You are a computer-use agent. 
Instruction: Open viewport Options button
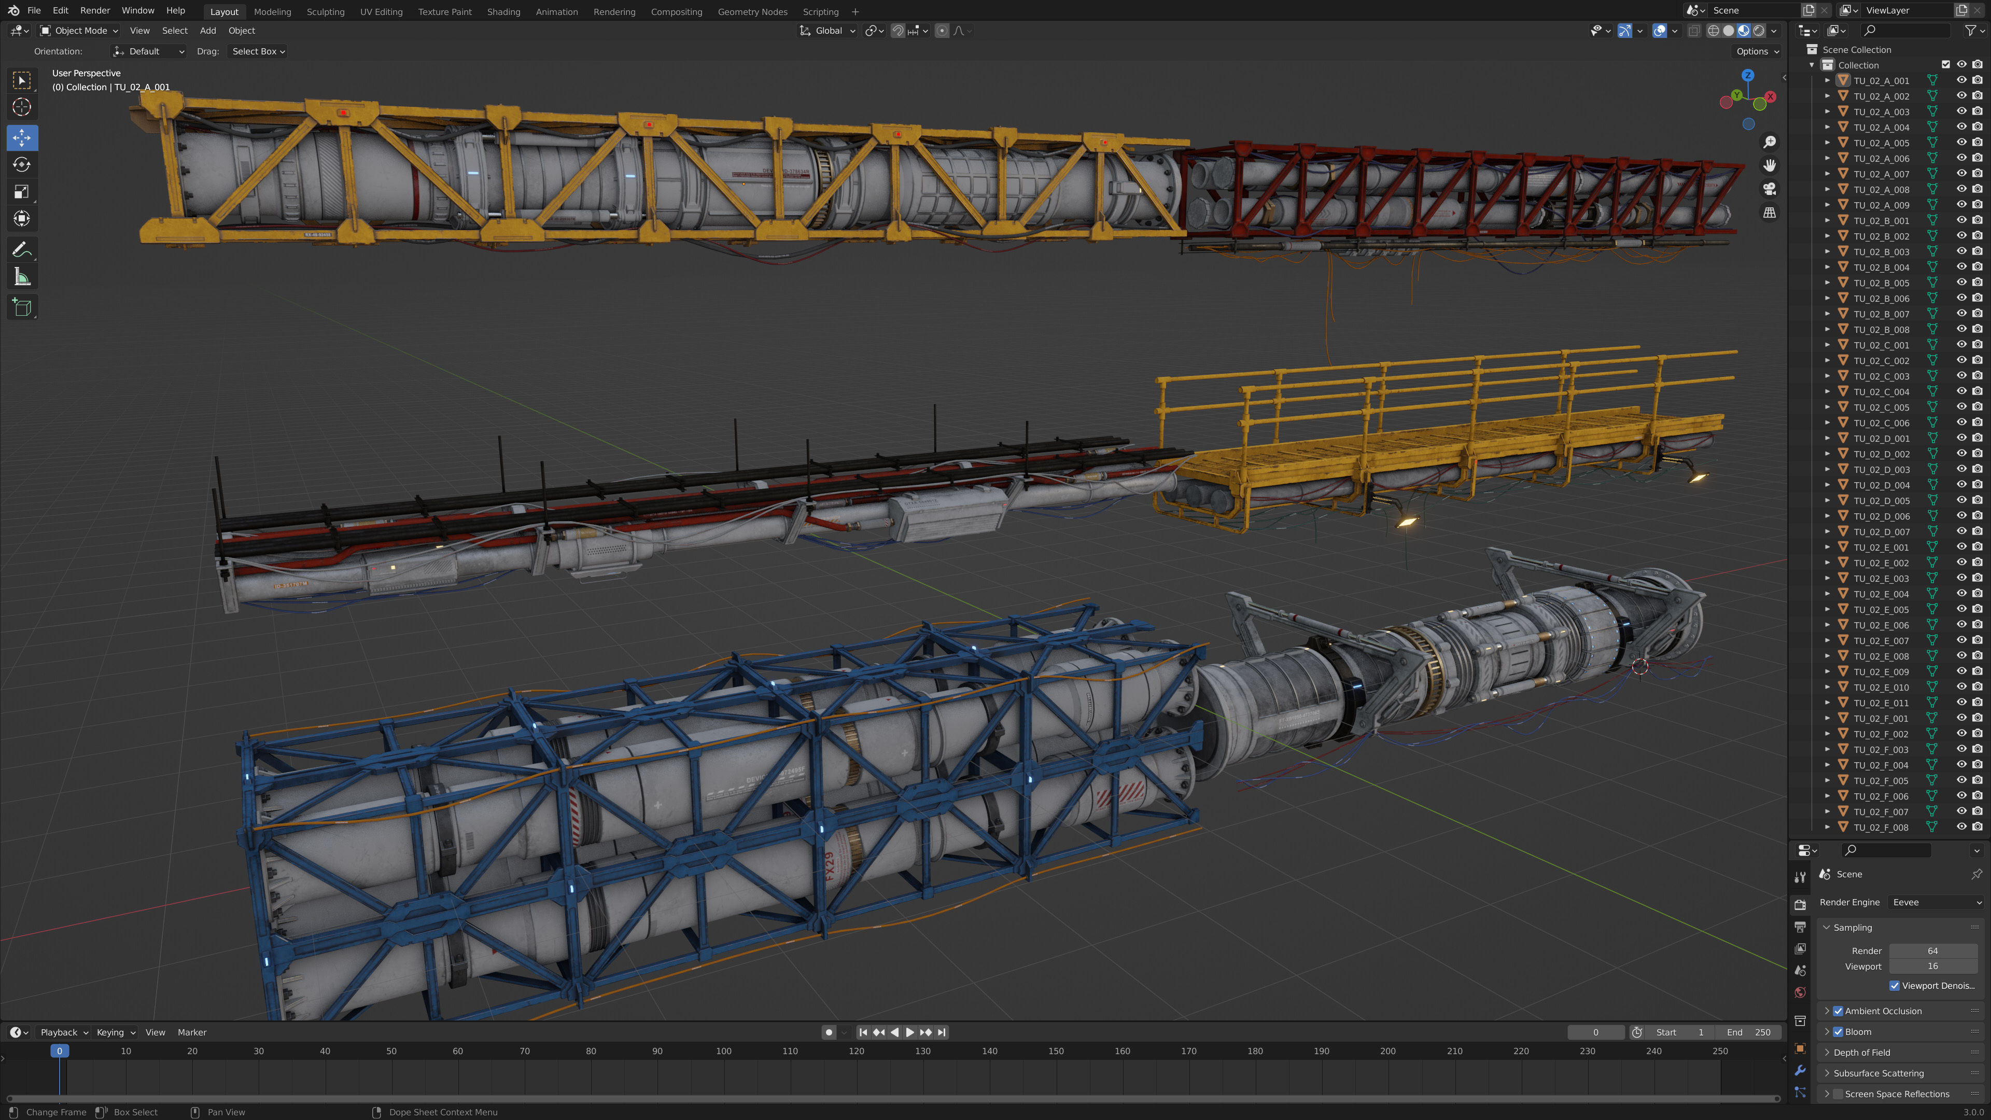tap(1758, 52)
